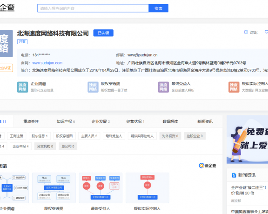Open the 股权穿透图 diagram thumbnail
Image resolution: width=268 pixels, height=214 pixels.
coord(54,188)
